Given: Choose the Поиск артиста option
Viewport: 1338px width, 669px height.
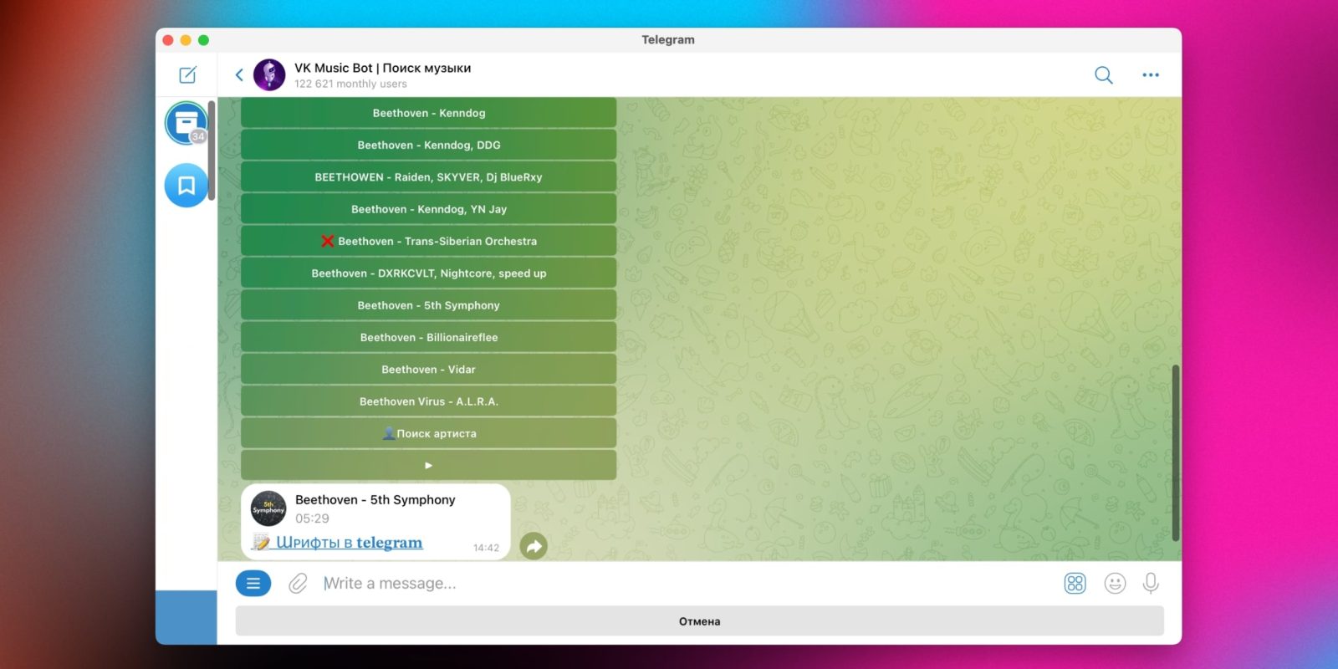Looking at the screenshot, I should (429, 433).
